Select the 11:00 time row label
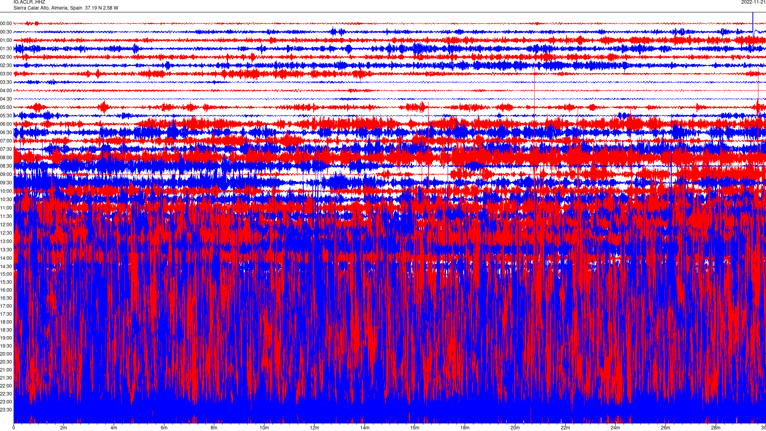766x431 pixels. tap(6, 208)
